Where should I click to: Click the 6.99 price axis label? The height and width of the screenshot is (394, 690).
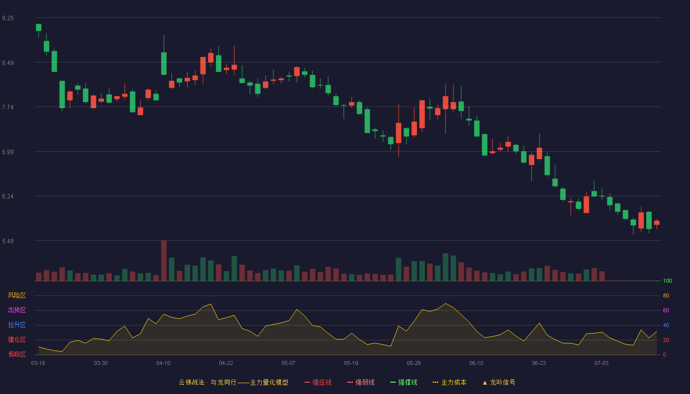coord(8,152)
